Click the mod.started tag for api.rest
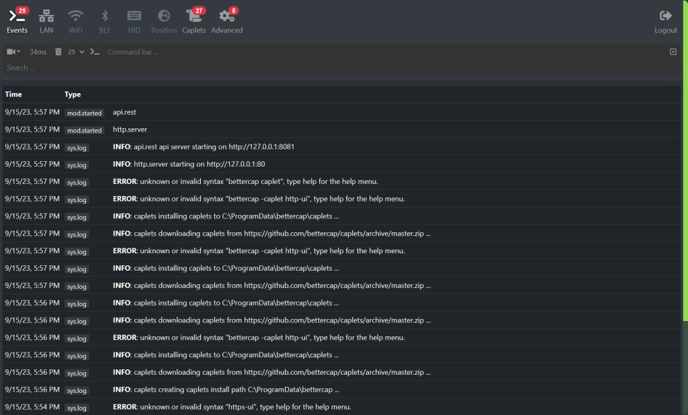This screenshot has width=688, height=415. coord(84,113)
